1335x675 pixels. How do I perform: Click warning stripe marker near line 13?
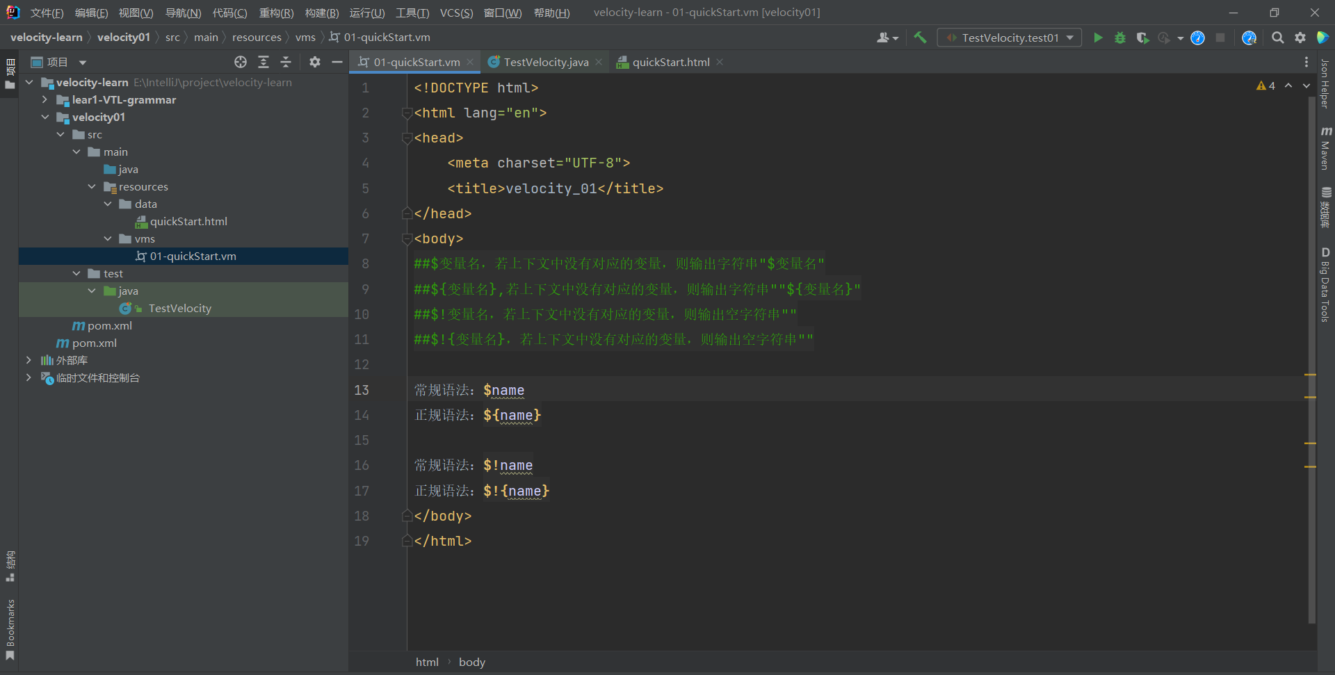click(1310, 375)
